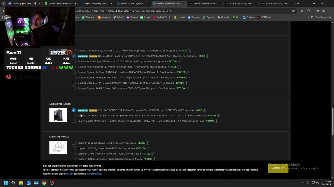Check Ocypus Sigma L24 PRO Beyaz option
The width and height of the screenshot is (334, 187).
74,88
